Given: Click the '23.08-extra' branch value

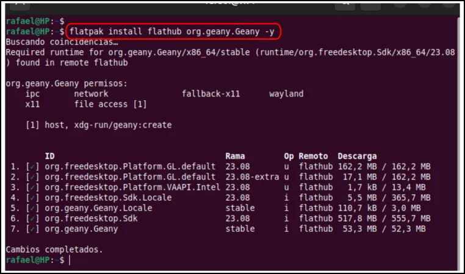Looking at the screenshot, I should point(252,177).
